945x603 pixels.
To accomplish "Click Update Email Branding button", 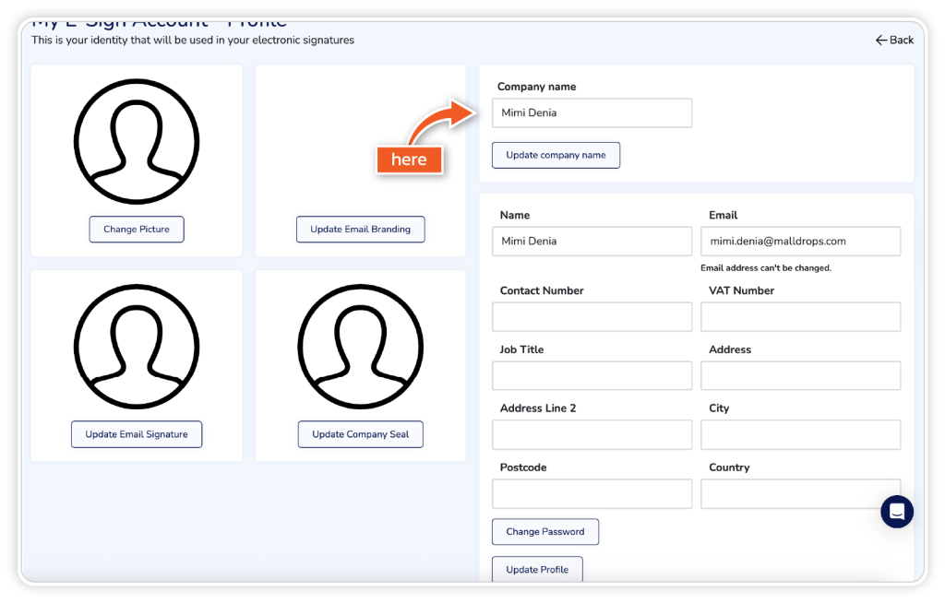I will (360, 230).
